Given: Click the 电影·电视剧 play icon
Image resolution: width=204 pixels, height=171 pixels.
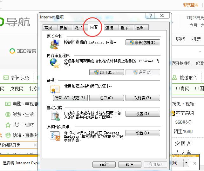Looking at the screenshot, I should (8, 104).
